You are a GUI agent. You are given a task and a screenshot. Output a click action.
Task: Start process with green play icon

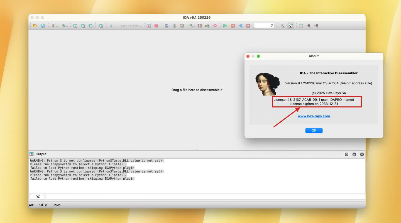(x=225, y=26)
